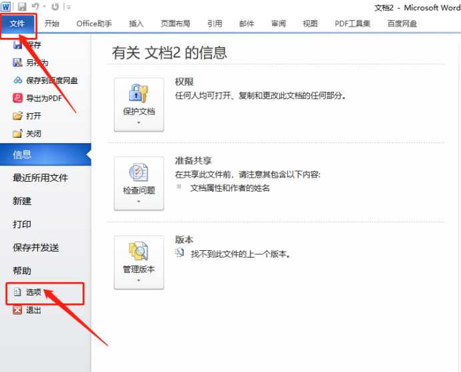Click the 关闭 folder icon
Image resolution: width=461 pixels, height=372 pixels.
[x=17, y=133]
